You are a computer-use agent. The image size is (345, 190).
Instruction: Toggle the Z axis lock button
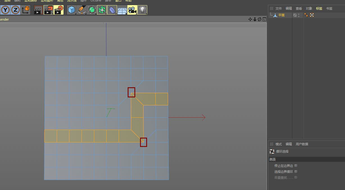tap(15, 10)
